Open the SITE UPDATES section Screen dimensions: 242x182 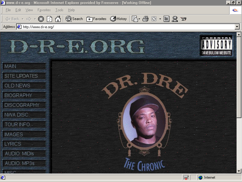tap(24, 76)
